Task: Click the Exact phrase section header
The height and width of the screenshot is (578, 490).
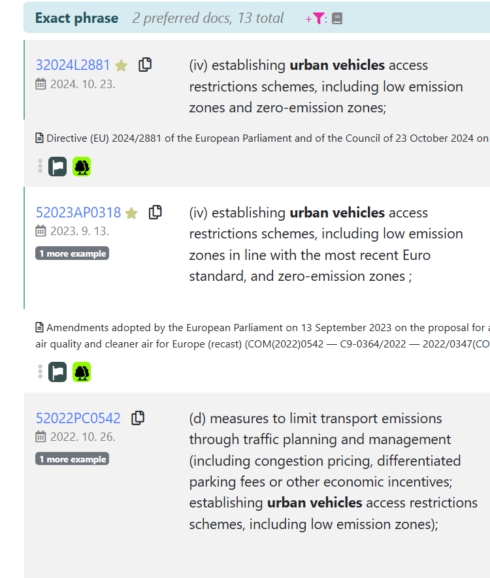Action: [x=77, y=18]
